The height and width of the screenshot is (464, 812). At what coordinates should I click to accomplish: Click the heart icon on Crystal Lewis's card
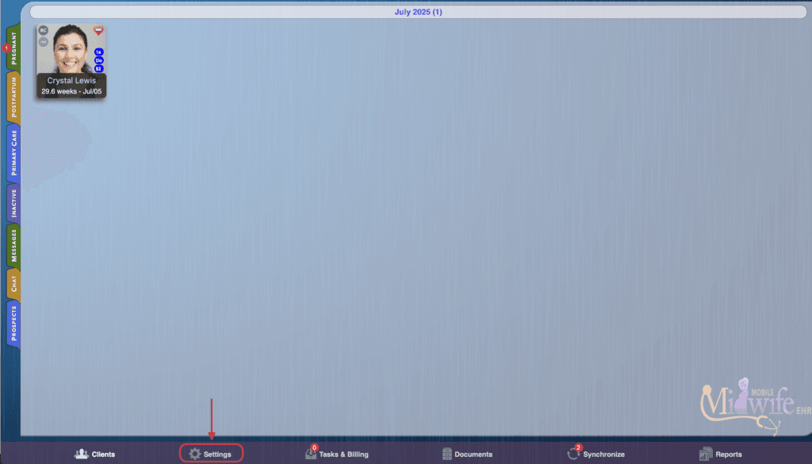98,31
